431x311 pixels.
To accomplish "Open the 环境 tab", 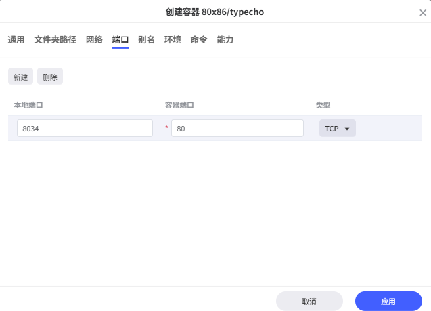I will (173, 40).
